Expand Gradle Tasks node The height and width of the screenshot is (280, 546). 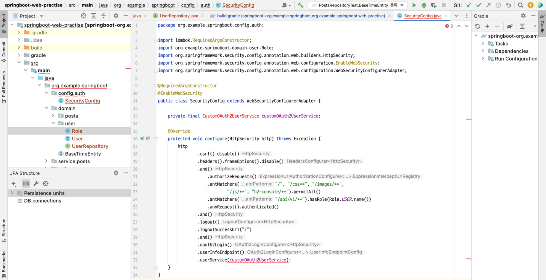pyautogui.click(x=483, y=43)
